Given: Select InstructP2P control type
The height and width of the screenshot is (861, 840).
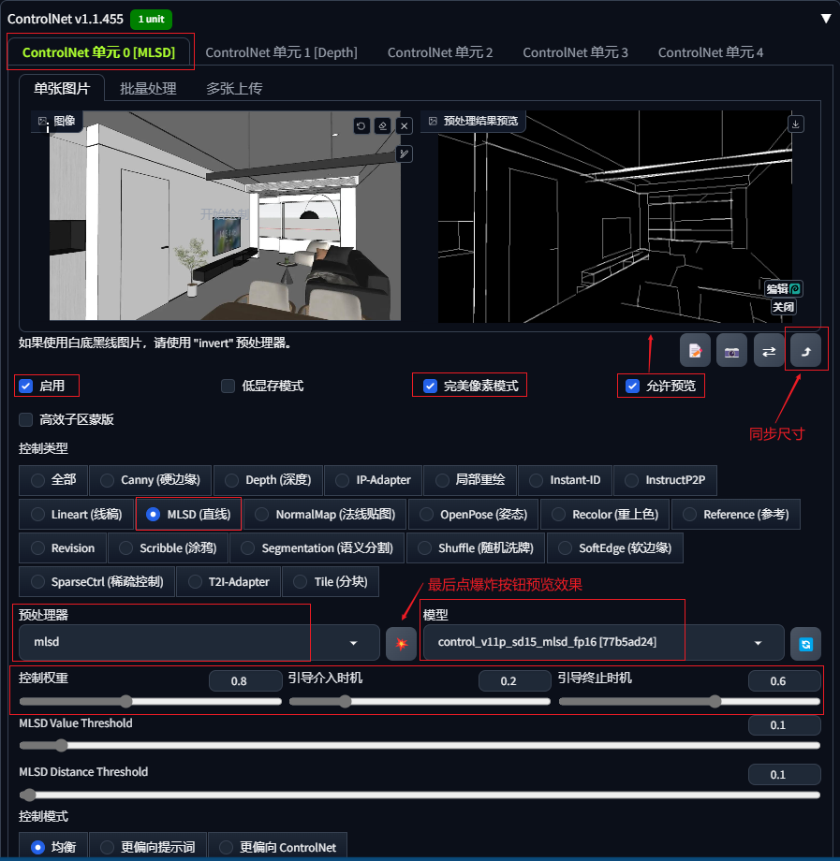Looking at the screenshot, I should coord(665,480).
